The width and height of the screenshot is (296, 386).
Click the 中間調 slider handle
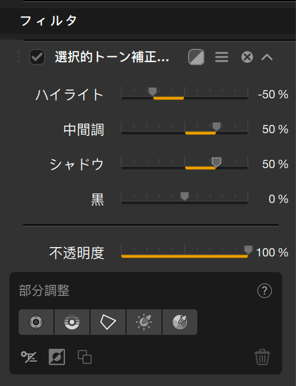216,127
